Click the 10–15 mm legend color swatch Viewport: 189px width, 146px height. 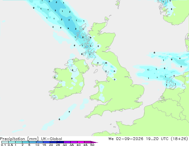pos(39,142)
